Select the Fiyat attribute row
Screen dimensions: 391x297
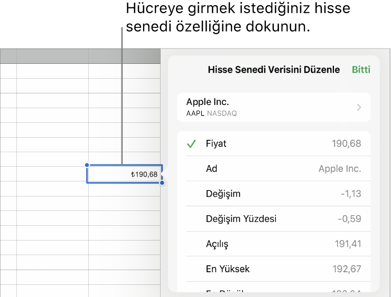point(274,143)
